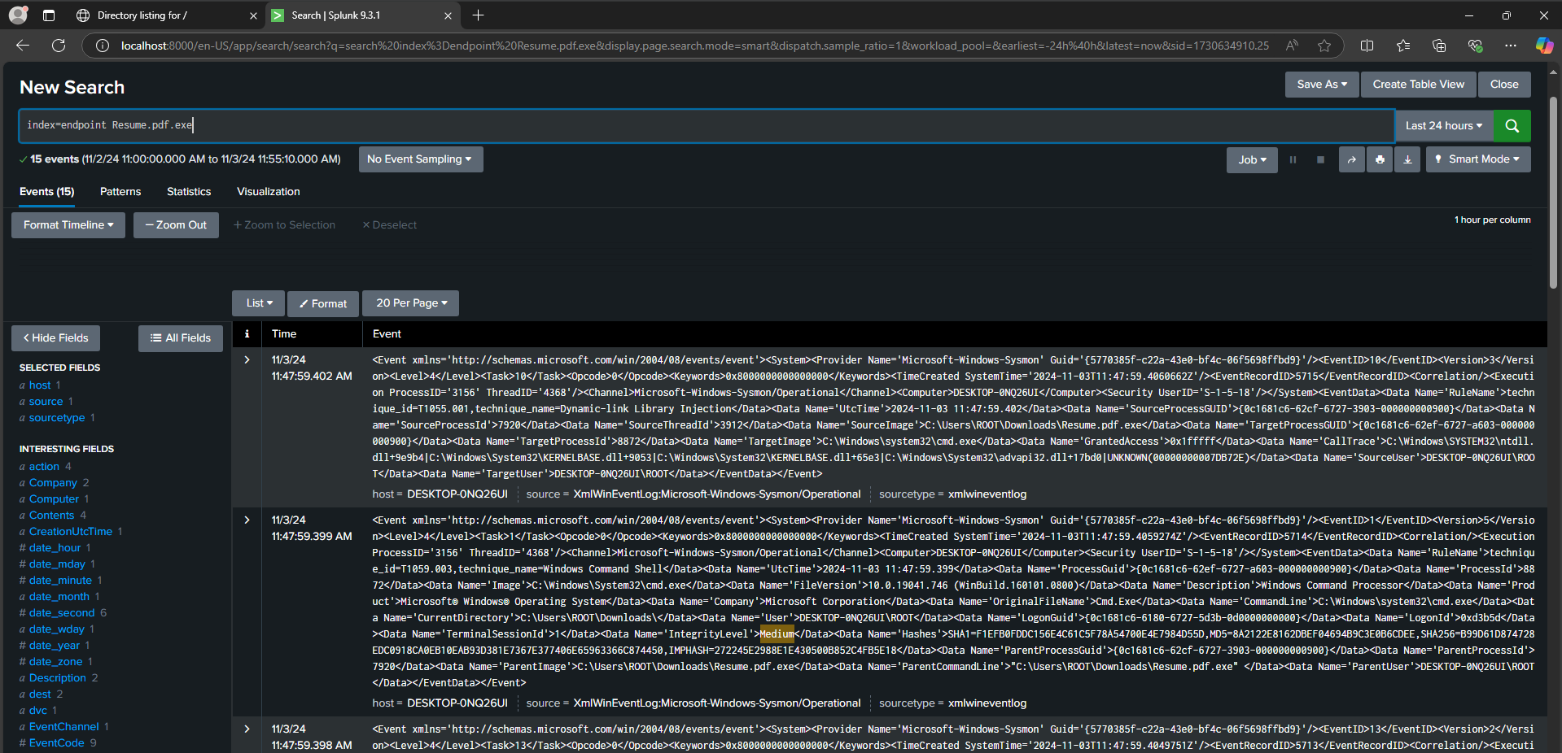Stop the search job
Viewport: 1562px width, 753px height.
(1320, 159)
